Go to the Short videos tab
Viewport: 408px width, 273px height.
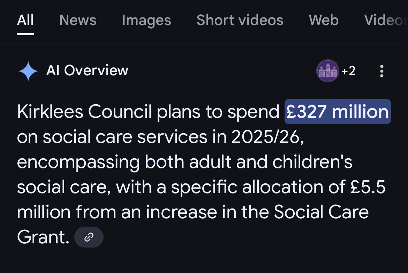240,20
